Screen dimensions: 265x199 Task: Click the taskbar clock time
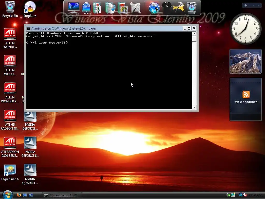coord(255,195)
